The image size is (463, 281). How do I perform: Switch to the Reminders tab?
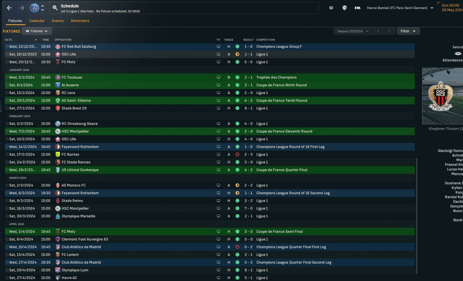80,21
